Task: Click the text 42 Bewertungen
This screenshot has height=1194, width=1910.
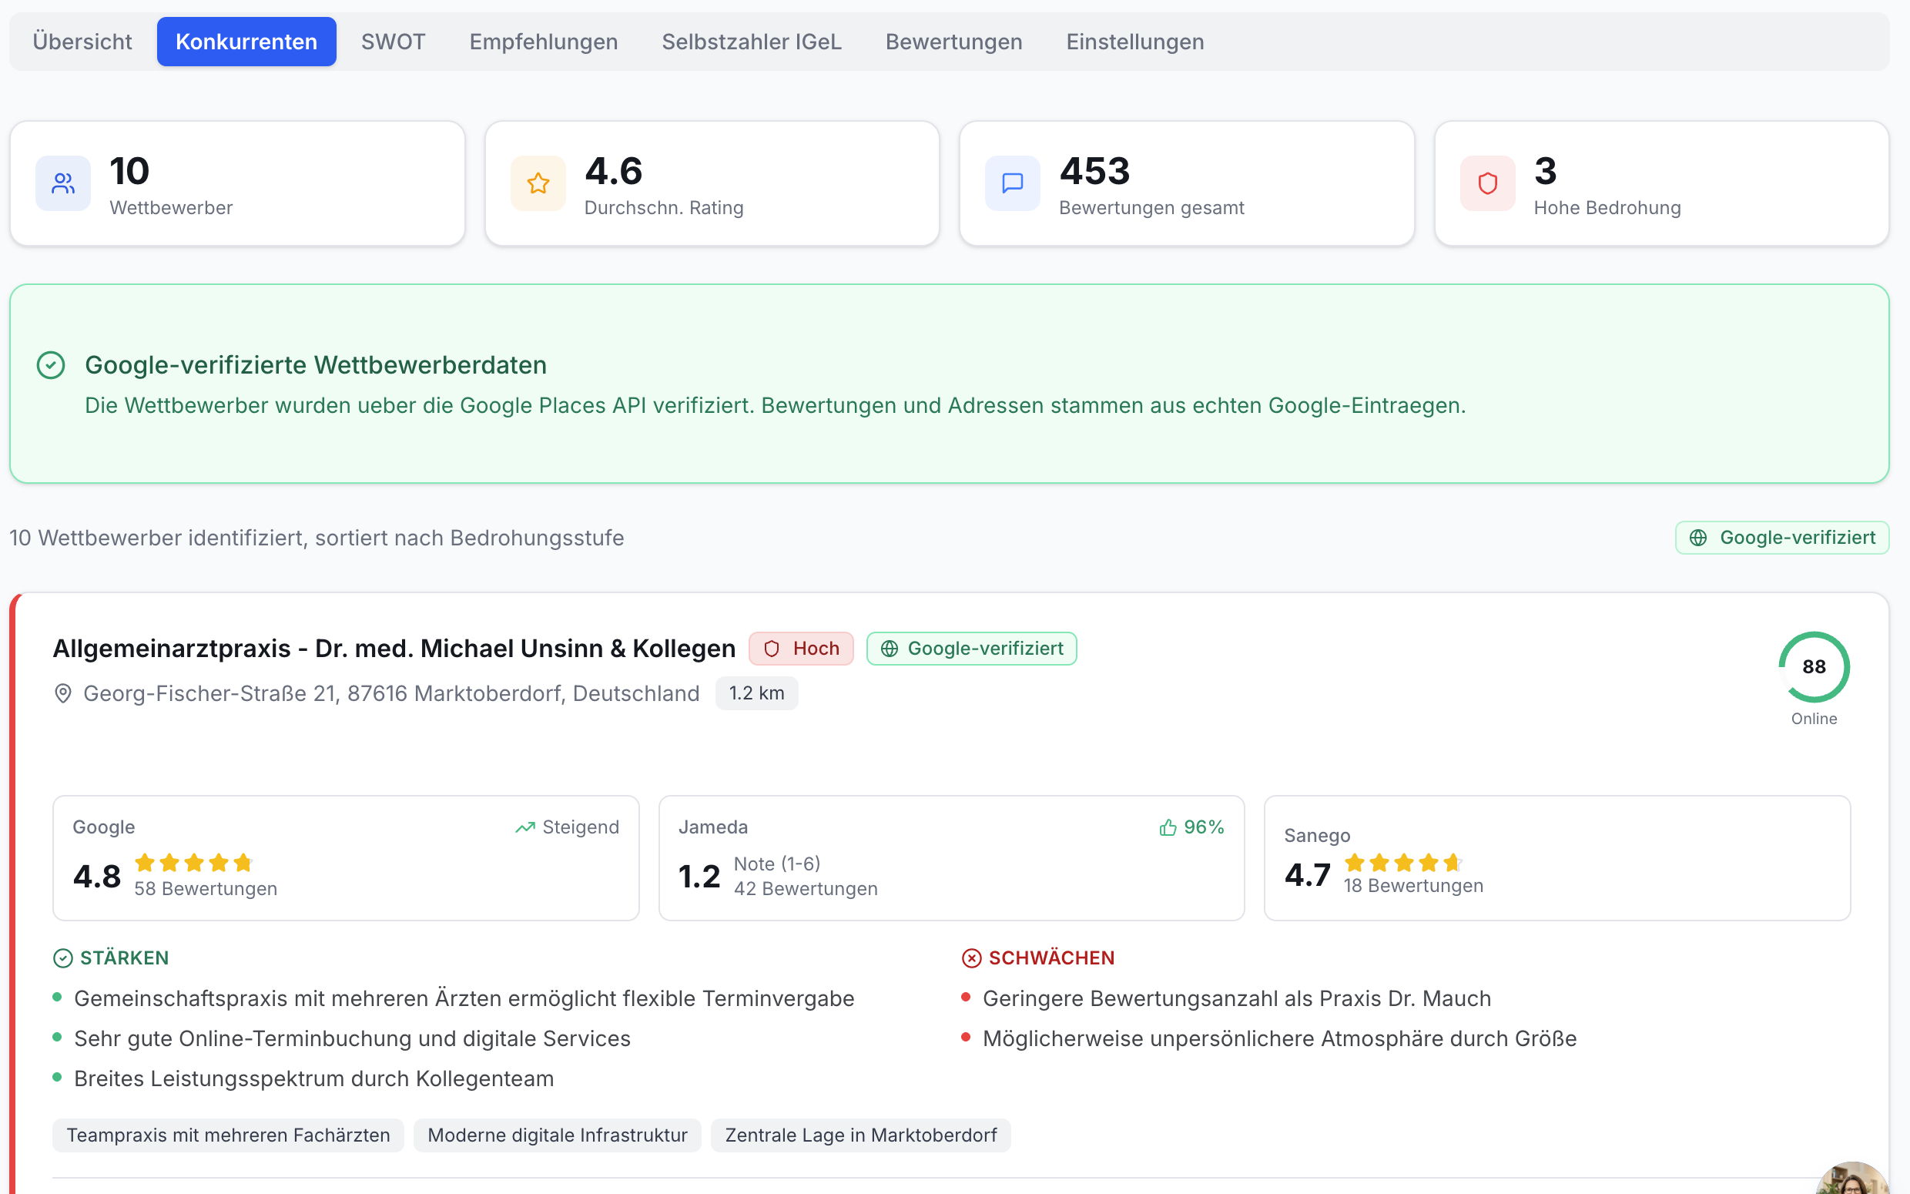Action: point(806,888)
